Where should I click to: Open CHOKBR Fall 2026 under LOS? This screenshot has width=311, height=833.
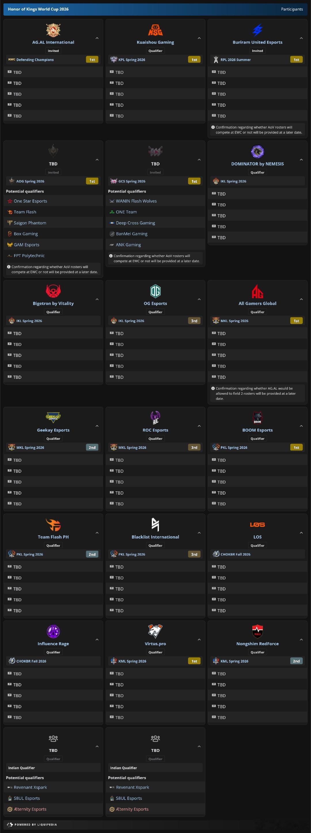point(236,554)
